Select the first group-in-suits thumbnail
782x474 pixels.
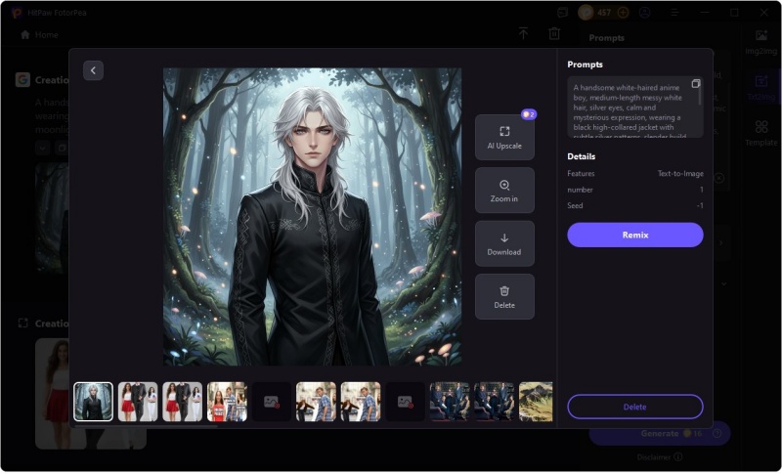450,402
